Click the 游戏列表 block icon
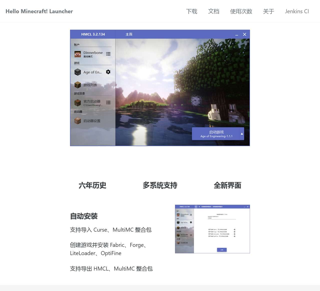320x291 pixels. [78, 85]
